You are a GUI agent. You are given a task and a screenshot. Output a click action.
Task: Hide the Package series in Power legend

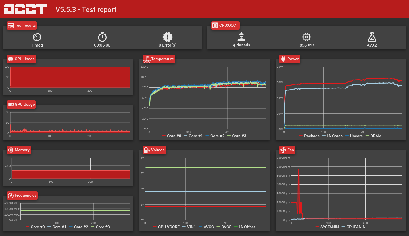(309, 136)
